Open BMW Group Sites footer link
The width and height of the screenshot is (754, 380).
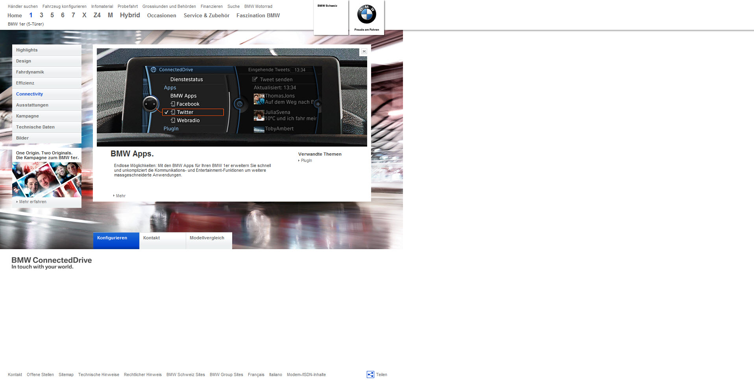point(226,374)
